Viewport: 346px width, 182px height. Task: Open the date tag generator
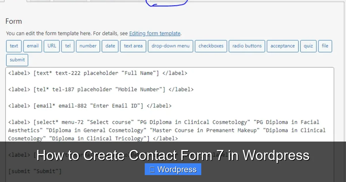110,46
